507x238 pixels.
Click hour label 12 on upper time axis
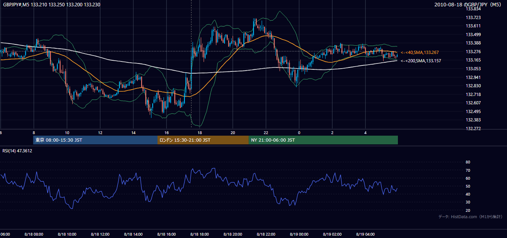100,132
